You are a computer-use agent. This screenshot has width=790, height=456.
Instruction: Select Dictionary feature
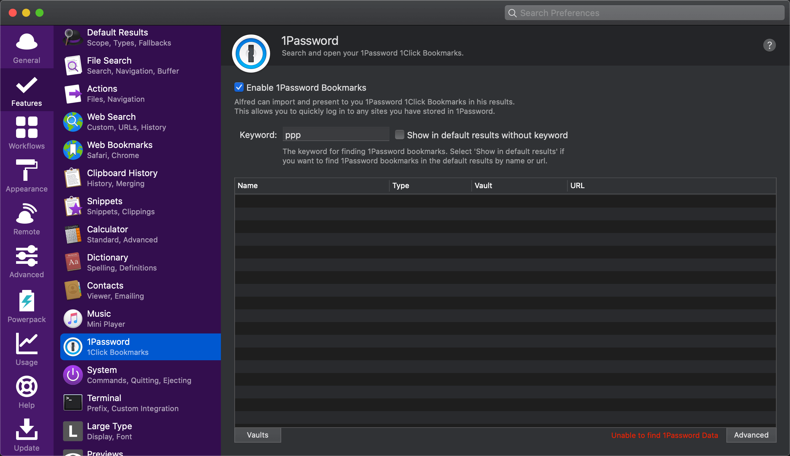(141, 262)
